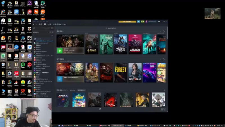Viewport: 225px width, 127px height.
Task: Open the 社区 community tab
Action: 49,25
